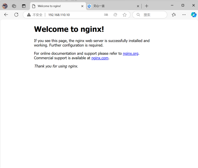Viewport: 198px width, 168px height.
Task: Open the nginx.org link
Action: click(131, 53)
